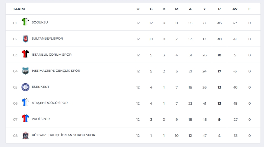Image resolution: width=264 pixels, height=147 pixels.
Task: Click the 1453 Maltepe Gençlik Spor crest
Action: point(26,71)
